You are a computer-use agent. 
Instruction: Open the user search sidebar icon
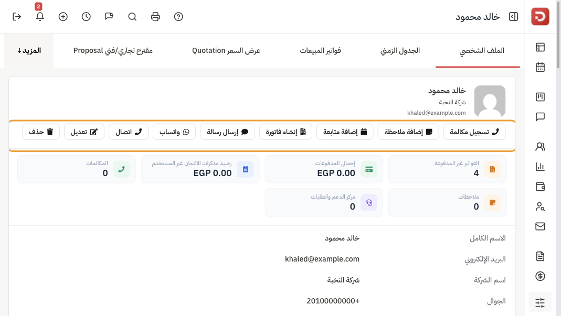(540, 206)
